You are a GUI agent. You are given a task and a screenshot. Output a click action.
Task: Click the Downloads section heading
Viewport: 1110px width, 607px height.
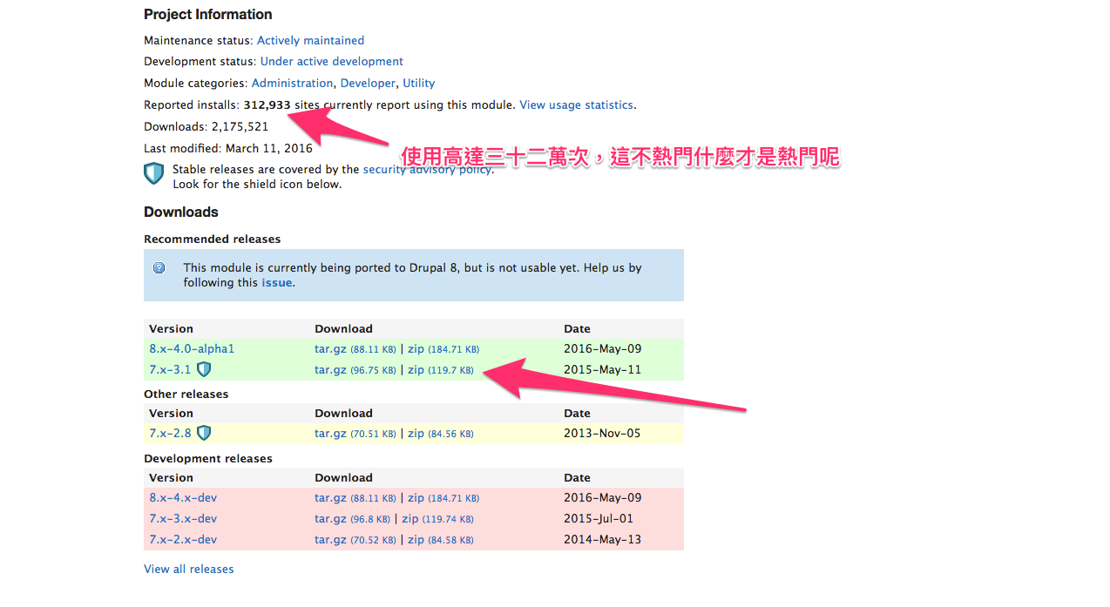(181, 212)
